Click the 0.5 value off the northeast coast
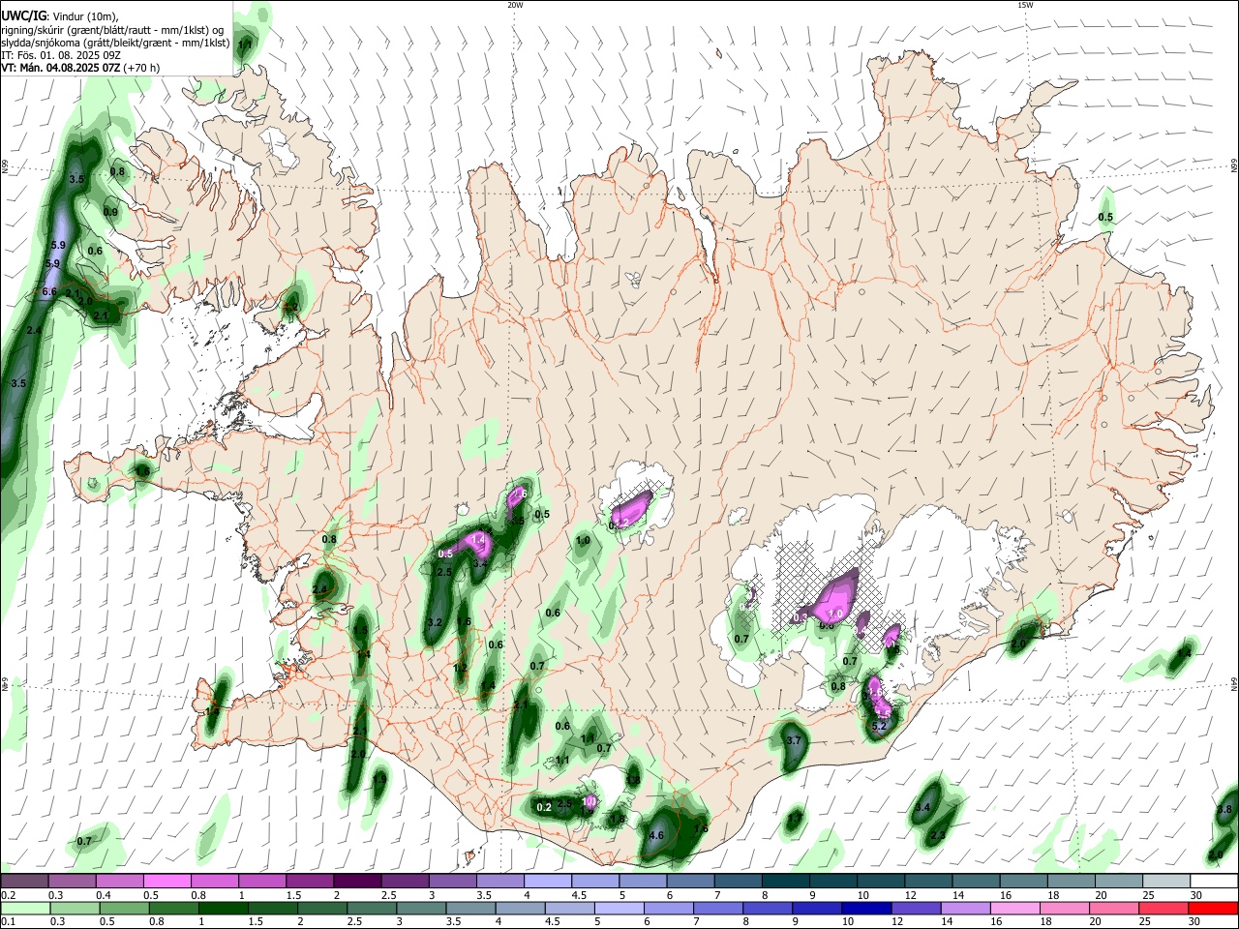The image size is (1239, 929). point(1105,218)
